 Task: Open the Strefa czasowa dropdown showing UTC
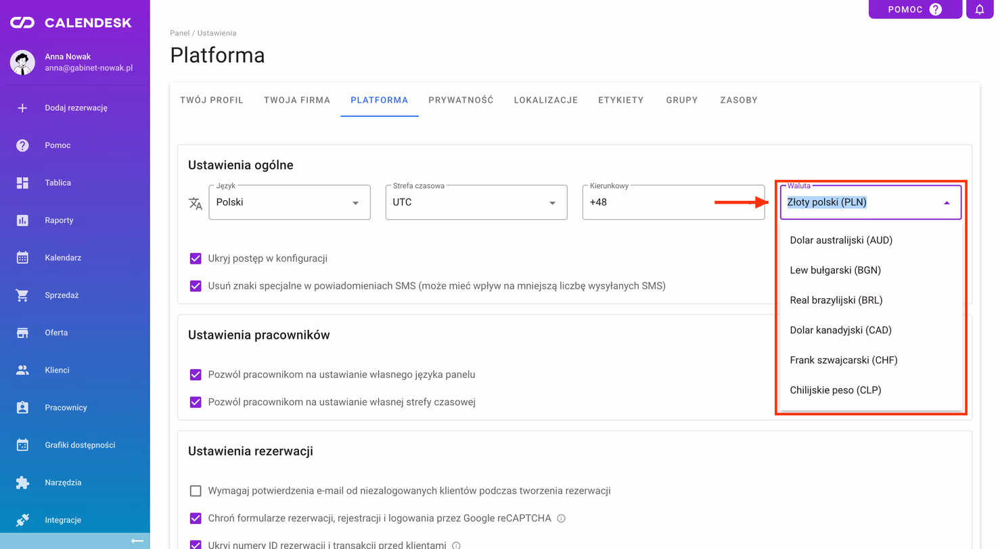(476, 202)
